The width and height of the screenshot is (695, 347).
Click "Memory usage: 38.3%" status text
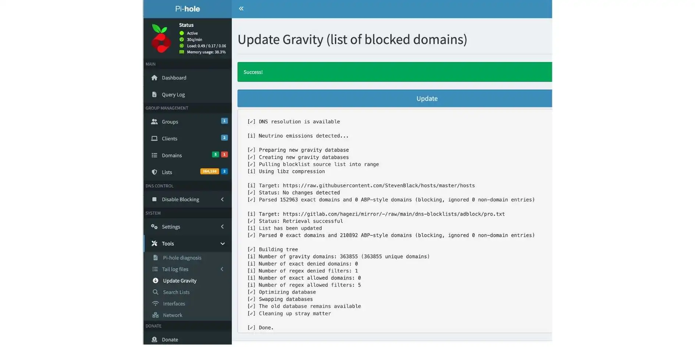tap(206, 52)
